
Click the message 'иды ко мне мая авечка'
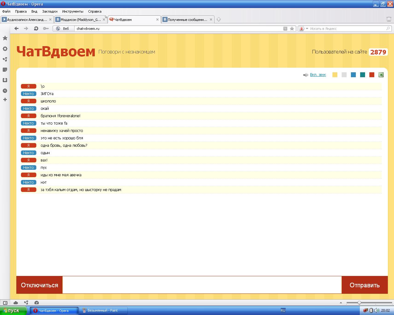[61, 175]
